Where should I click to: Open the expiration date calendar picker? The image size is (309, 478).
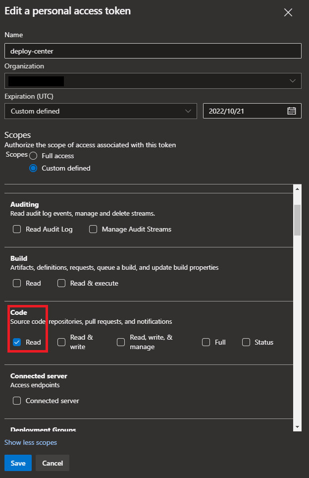pyautogui.click(x=291, y=111)
